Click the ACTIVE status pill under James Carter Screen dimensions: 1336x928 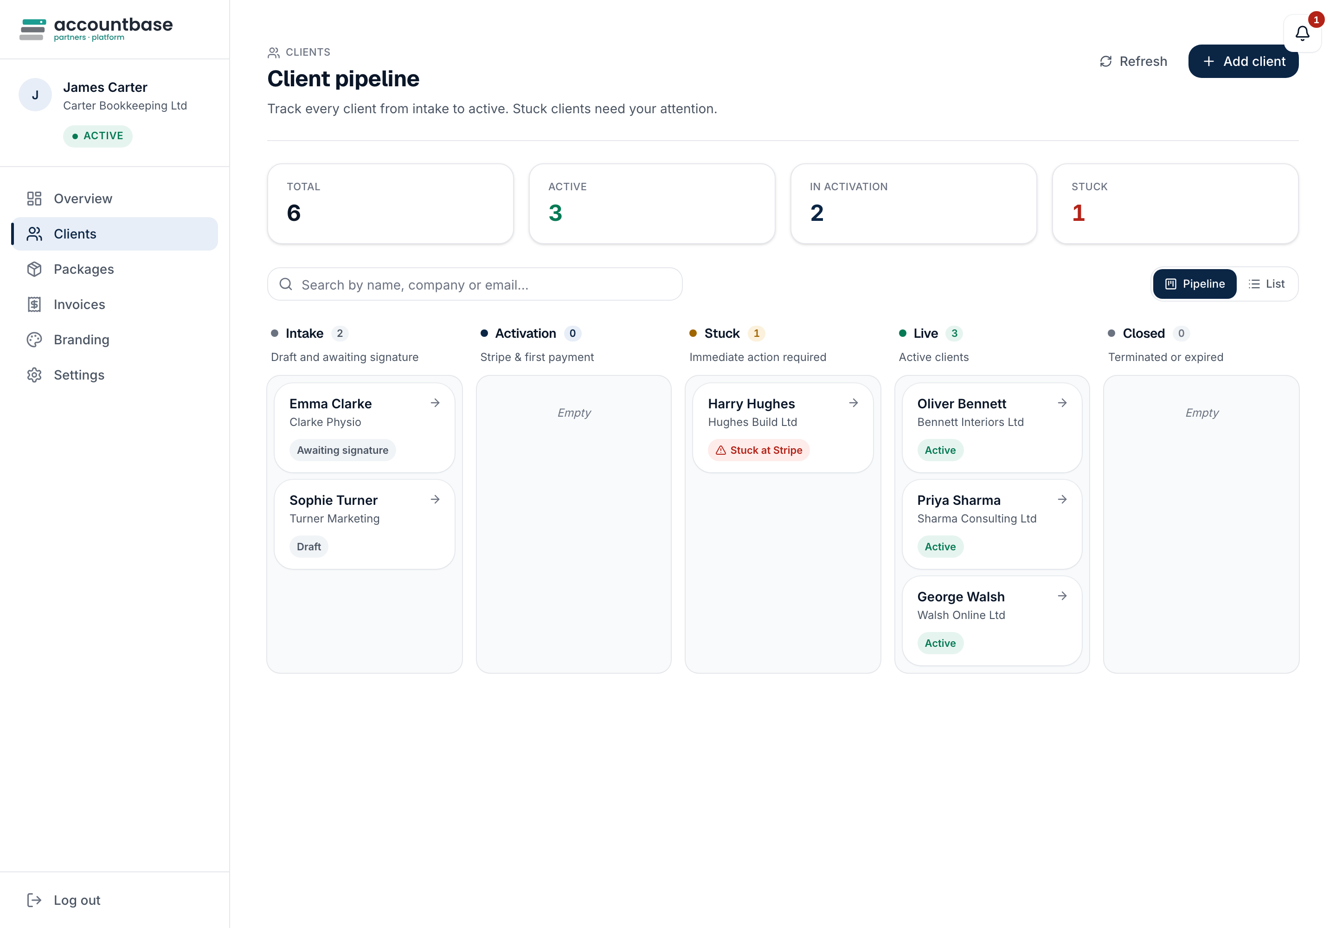click(x=98, y=136)
